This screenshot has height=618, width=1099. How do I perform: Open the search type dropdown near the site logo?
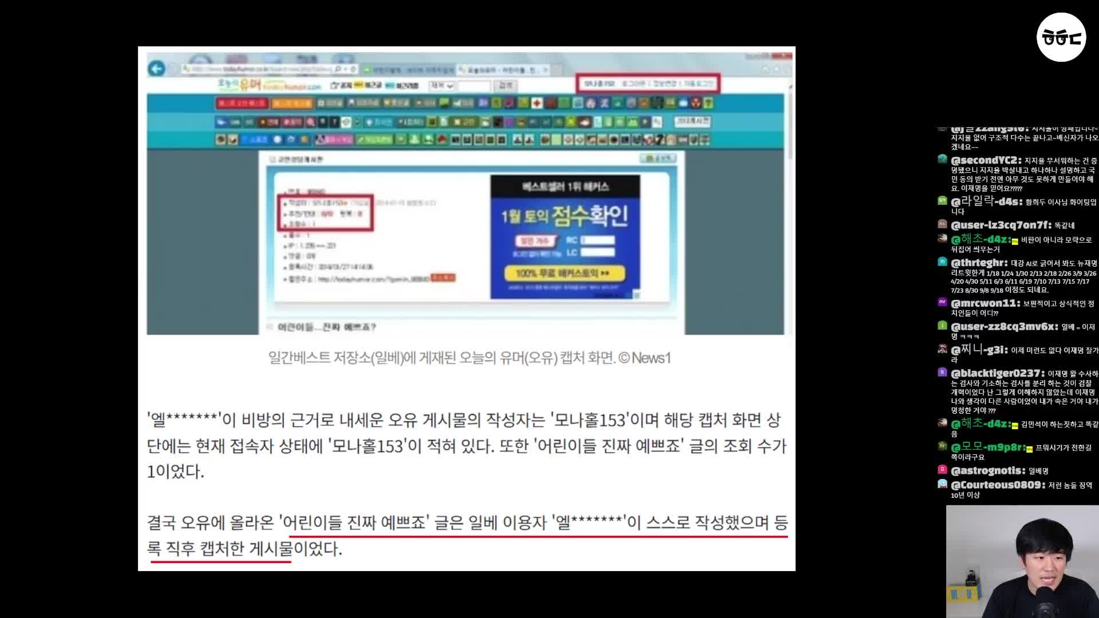click(x=442, y=85)
